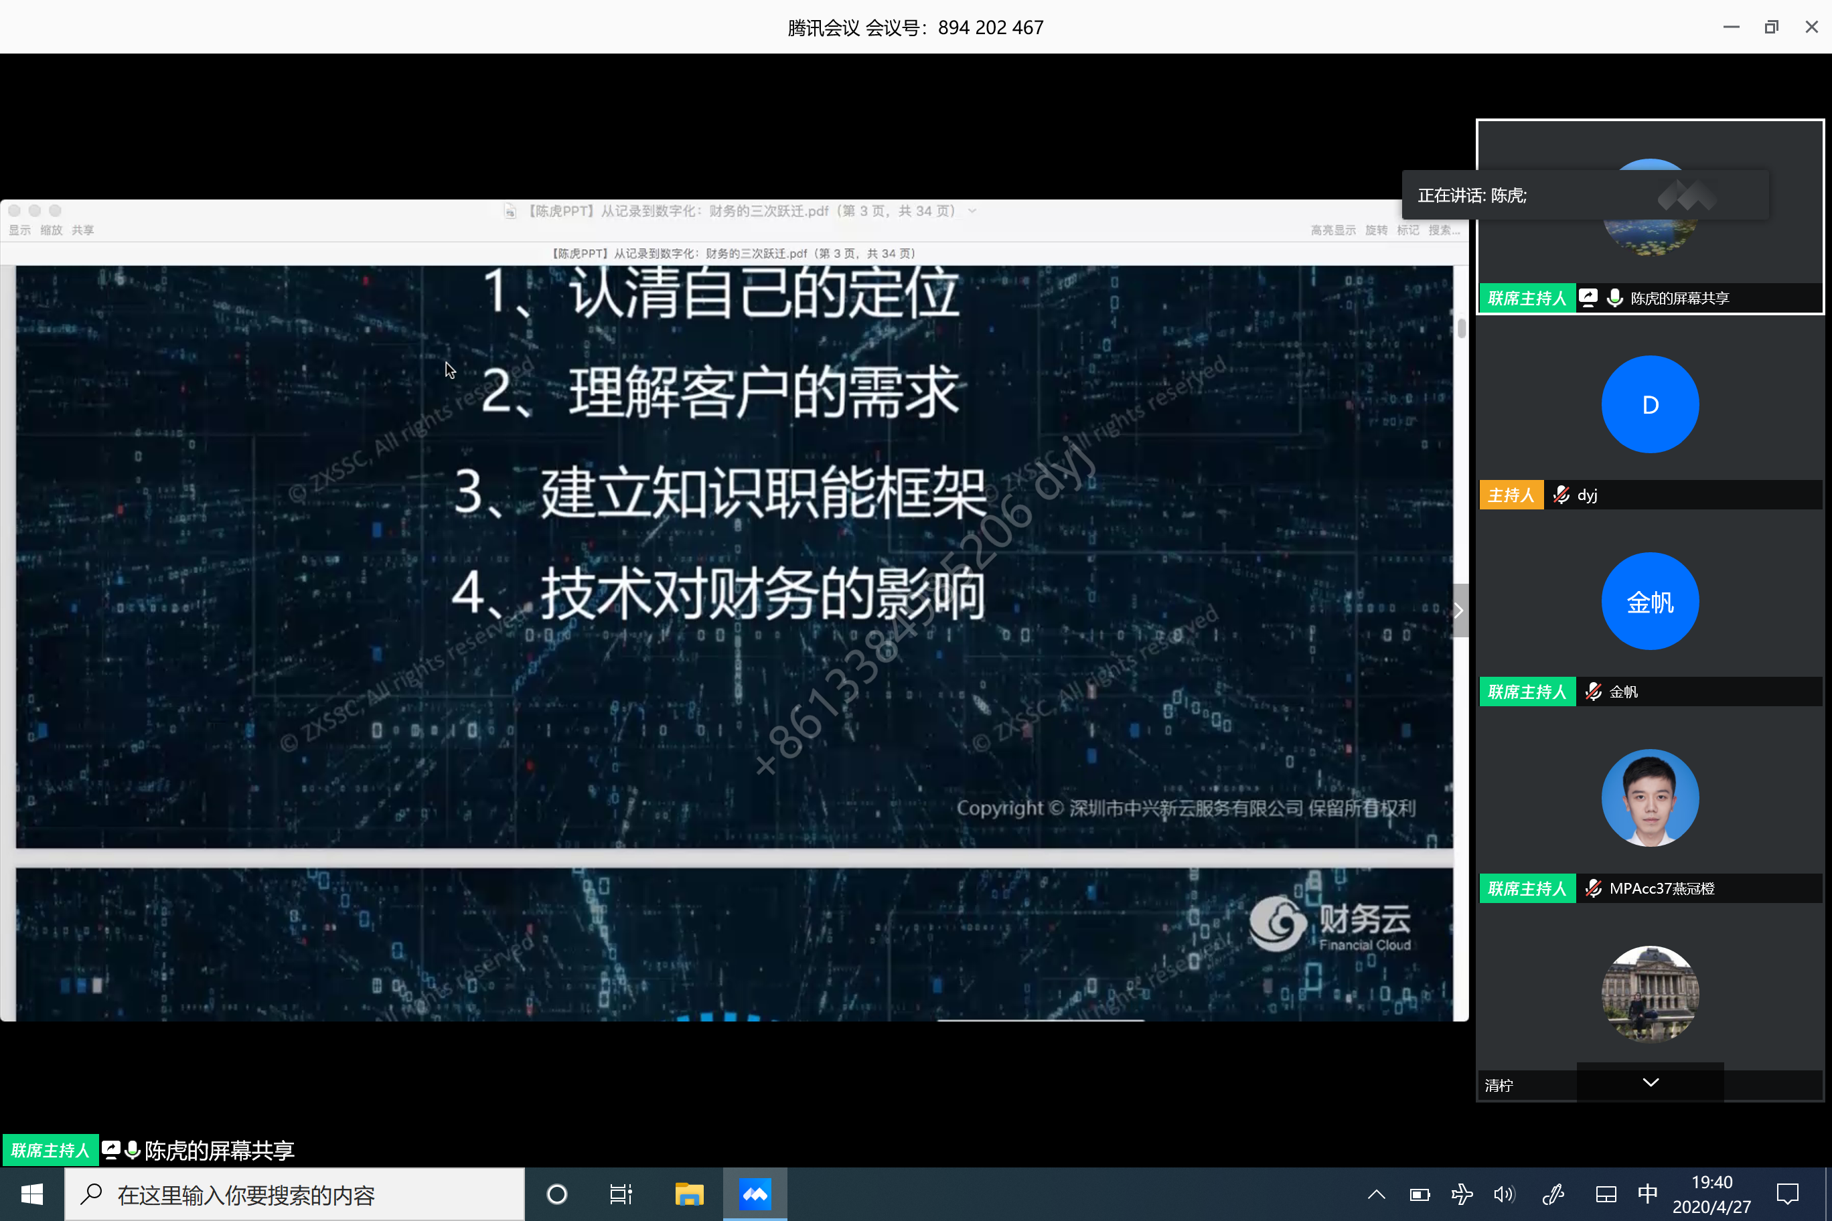The height and width of the screenshot is (1221, 1832).
Task: Click the shared PDF vertical scrollbar
Action: click(x=1461, y=329)
